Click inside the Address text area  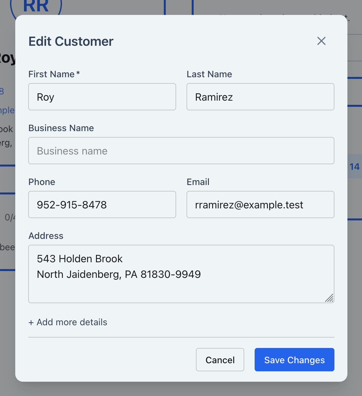click(181, 274)
